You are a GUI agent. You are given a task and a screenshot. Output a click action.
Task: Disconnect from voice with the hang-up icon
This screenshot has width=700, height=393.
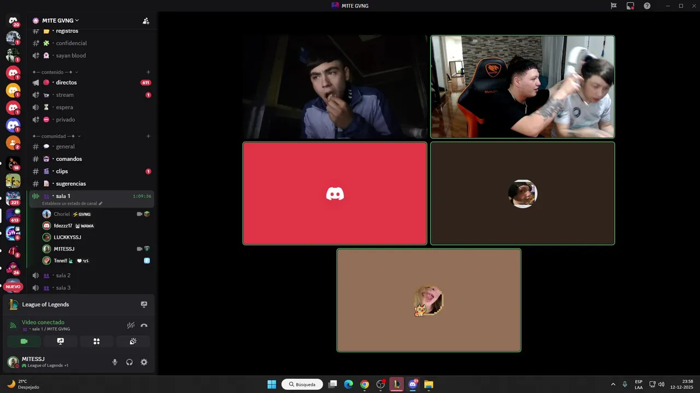click(144, 325)
